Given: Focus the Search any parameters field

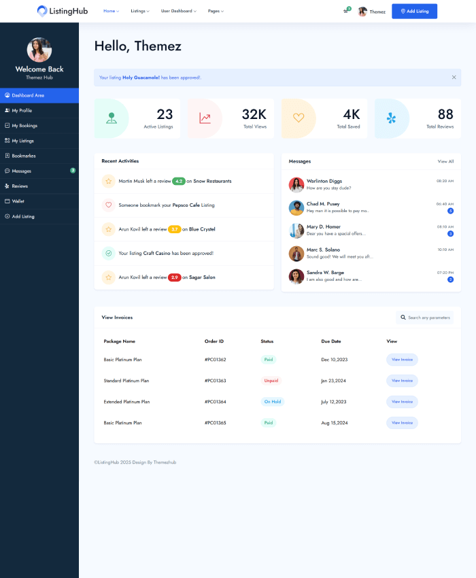Looking at the screenshot, I should pyautogui.click(x=428, y=318).
